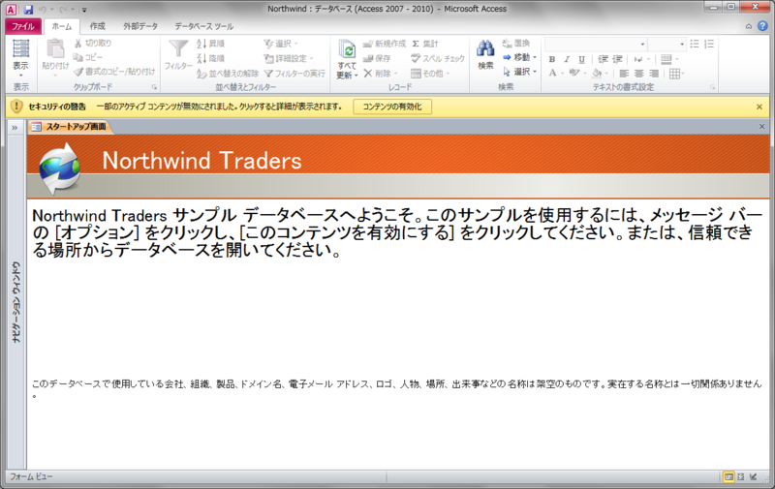Click the 削除 delete record button
Viewport: 775px width, 489px height.
(x=380, y=73)
